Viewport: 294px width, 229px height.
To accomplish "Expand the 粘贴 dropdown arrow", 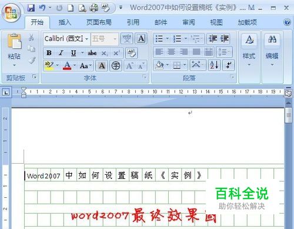I will 14,65.
